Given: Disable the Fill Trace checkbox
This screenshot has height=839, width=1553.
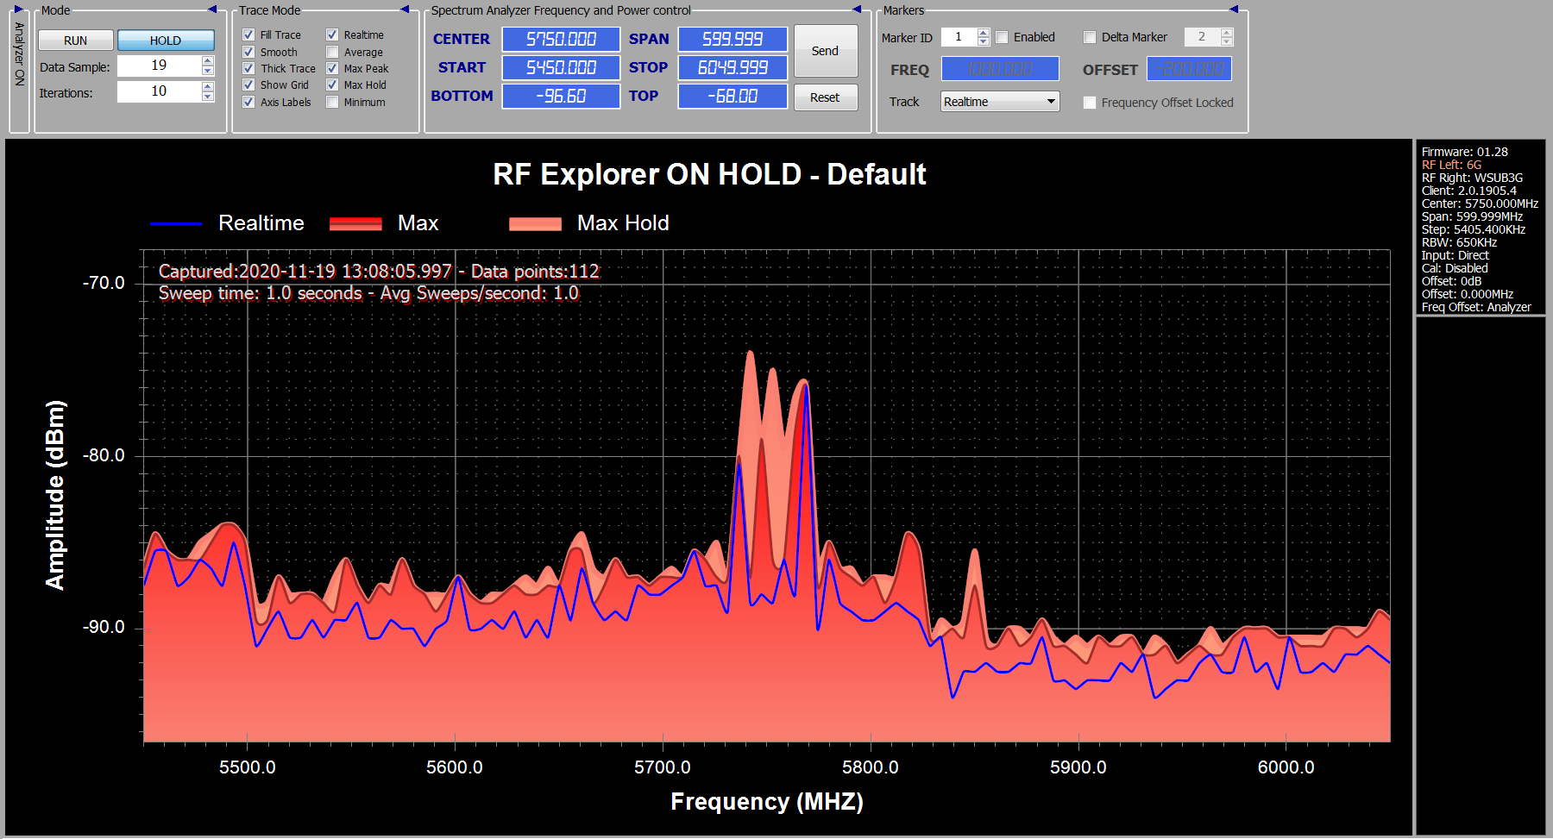Looking at the screenshot, I should [248, 35].
